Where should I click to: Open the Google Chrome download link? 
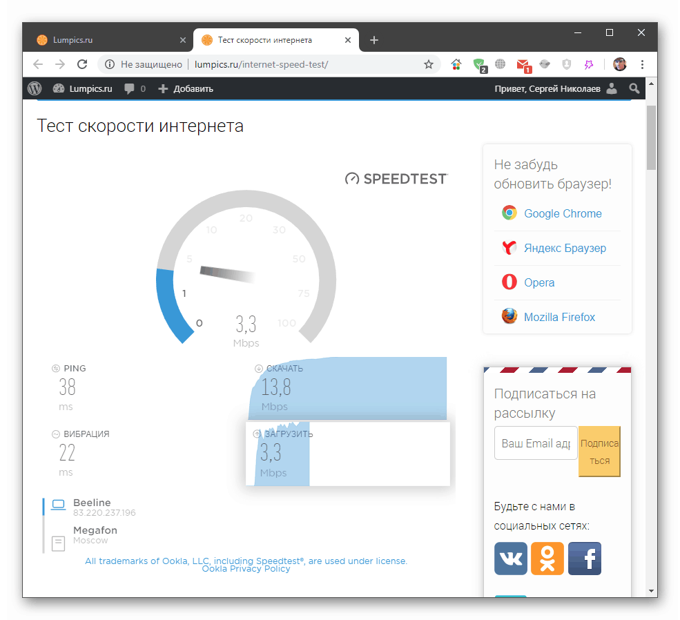(x=563, y=213)
